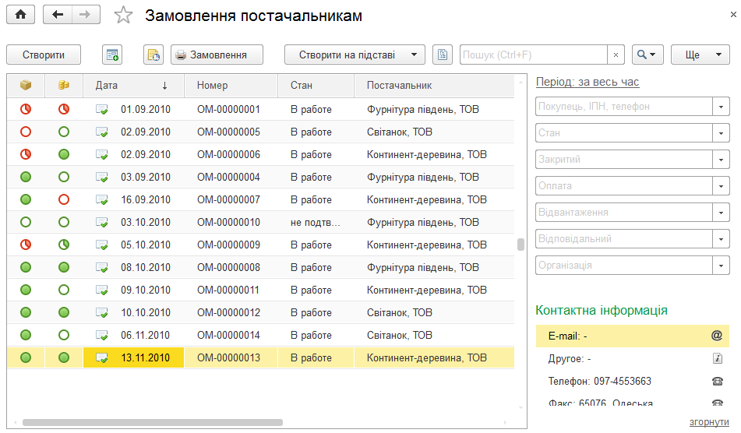This screenshot has width=741, height=433.
Task: Select the E-mail: - contact row
Action: coord(633,336)
